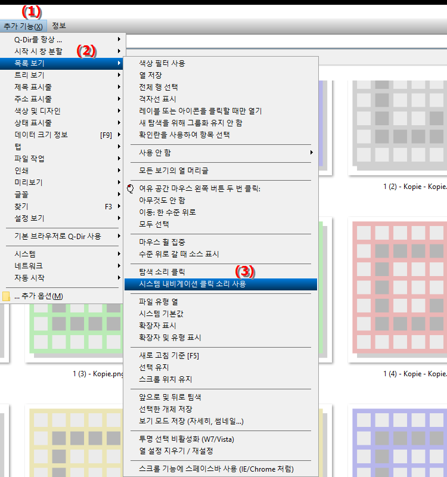Toggle 새 탐색을 위해 그룹화 유지 안 함
The height and width of the screenshot is (477, 447).
(221, 123)
